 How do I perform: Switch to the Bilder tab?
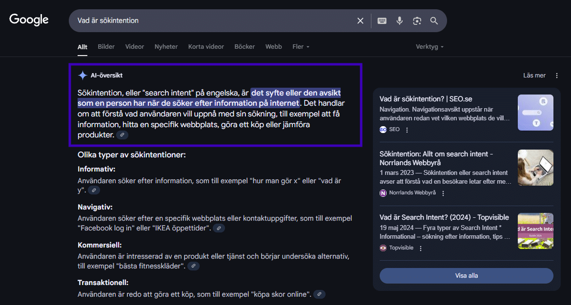106,47
